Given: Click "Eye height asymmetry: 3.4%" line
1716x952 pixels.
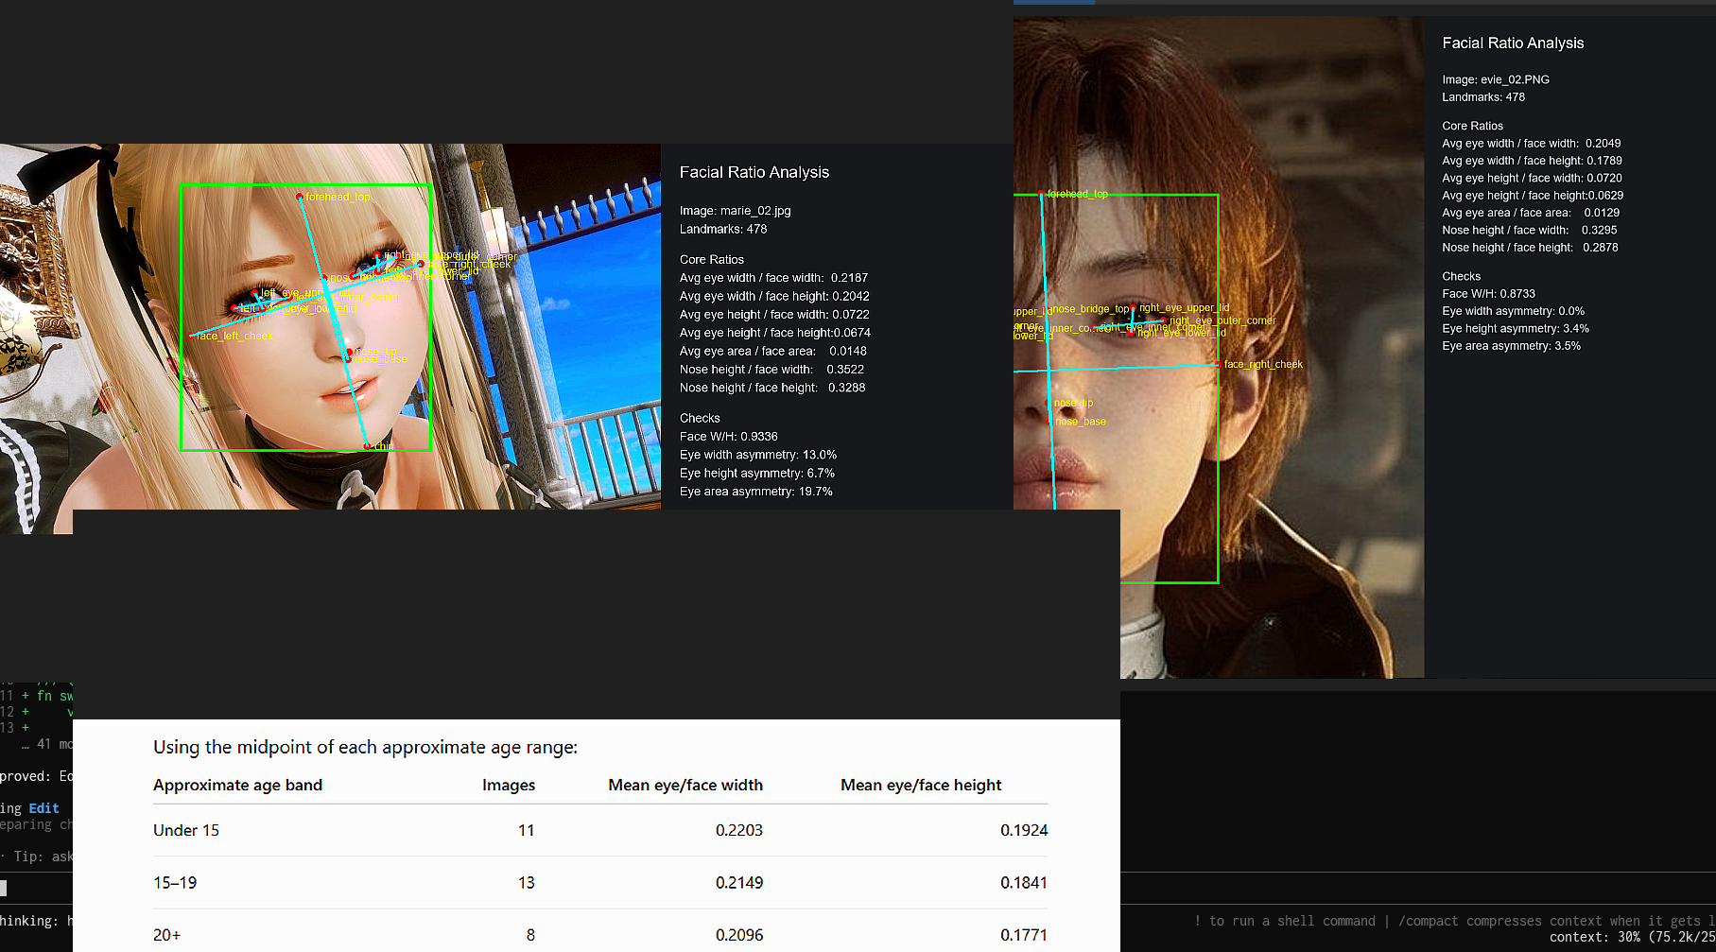Looking at the screenshot, I should [x=1516, y=329].
